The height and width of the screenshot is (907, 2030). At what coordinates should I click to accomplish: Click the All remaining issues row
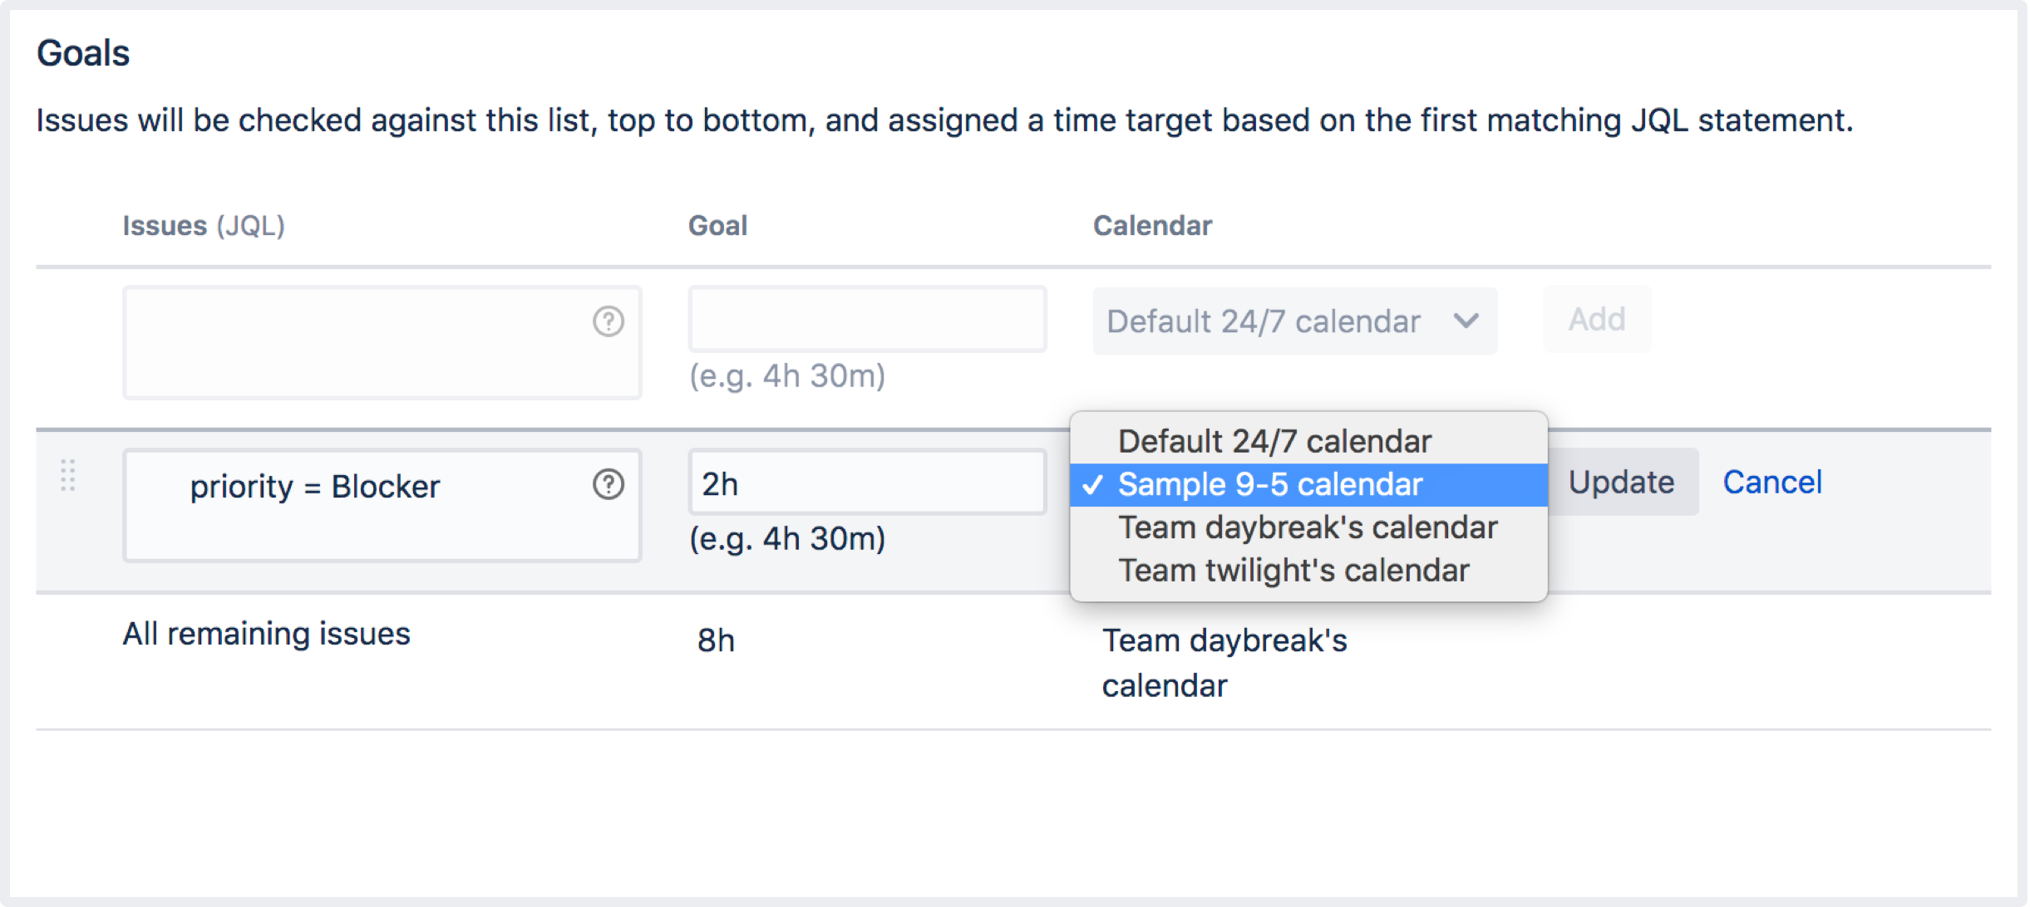(x=1013, y=661)
